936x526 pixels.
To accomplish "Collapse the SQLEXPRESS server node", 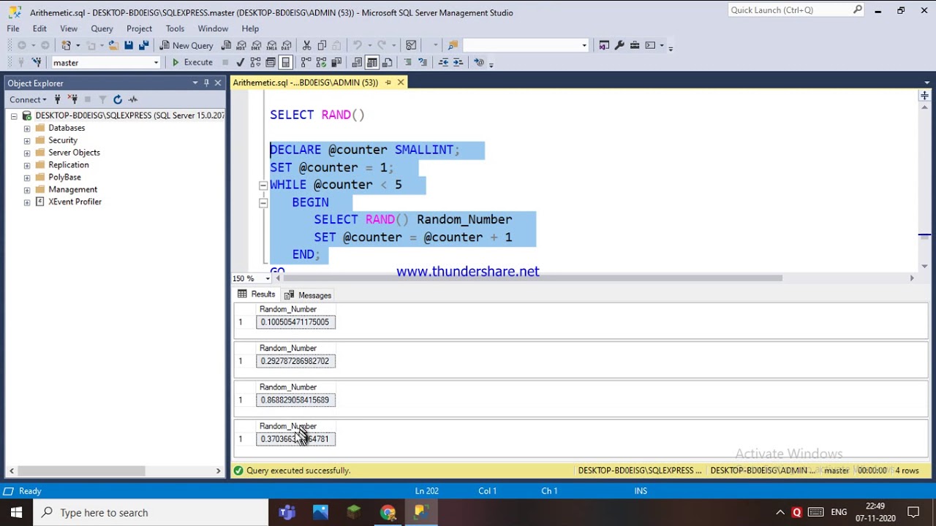I will click(13, 115).
